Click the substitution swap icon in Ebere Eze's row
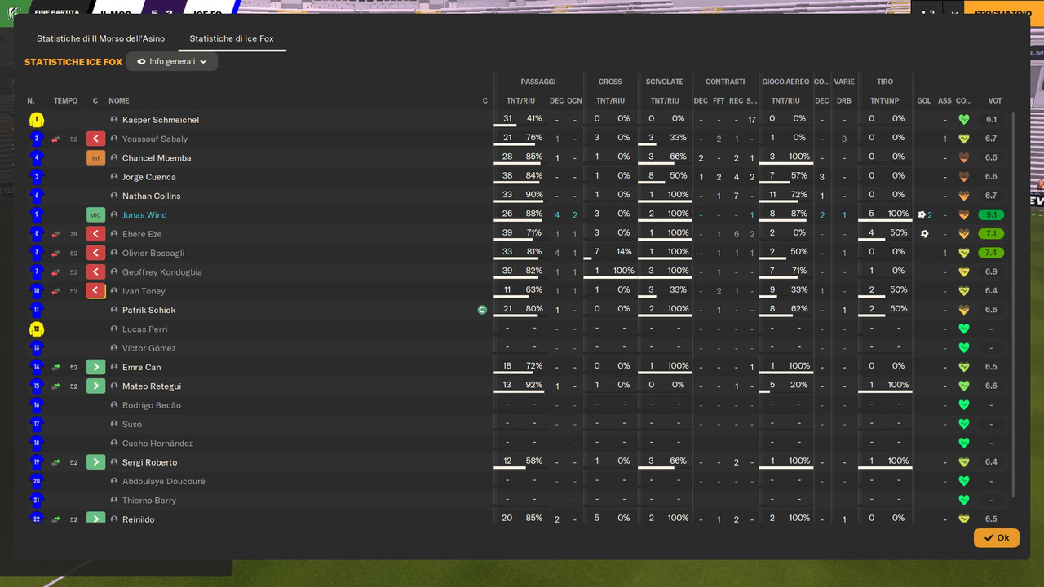Screen dimensions: 1044x587 (x=56, y=234)
